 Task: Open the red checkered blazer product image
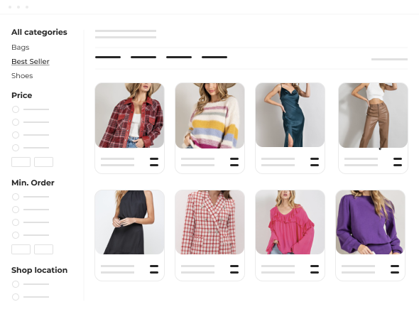(x=209, y=222)
